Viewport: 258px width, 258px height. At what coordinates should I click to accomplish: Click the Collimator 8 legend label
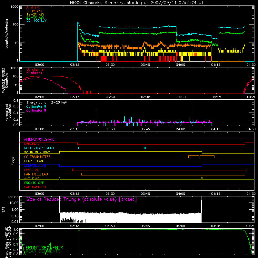(36, 106)
